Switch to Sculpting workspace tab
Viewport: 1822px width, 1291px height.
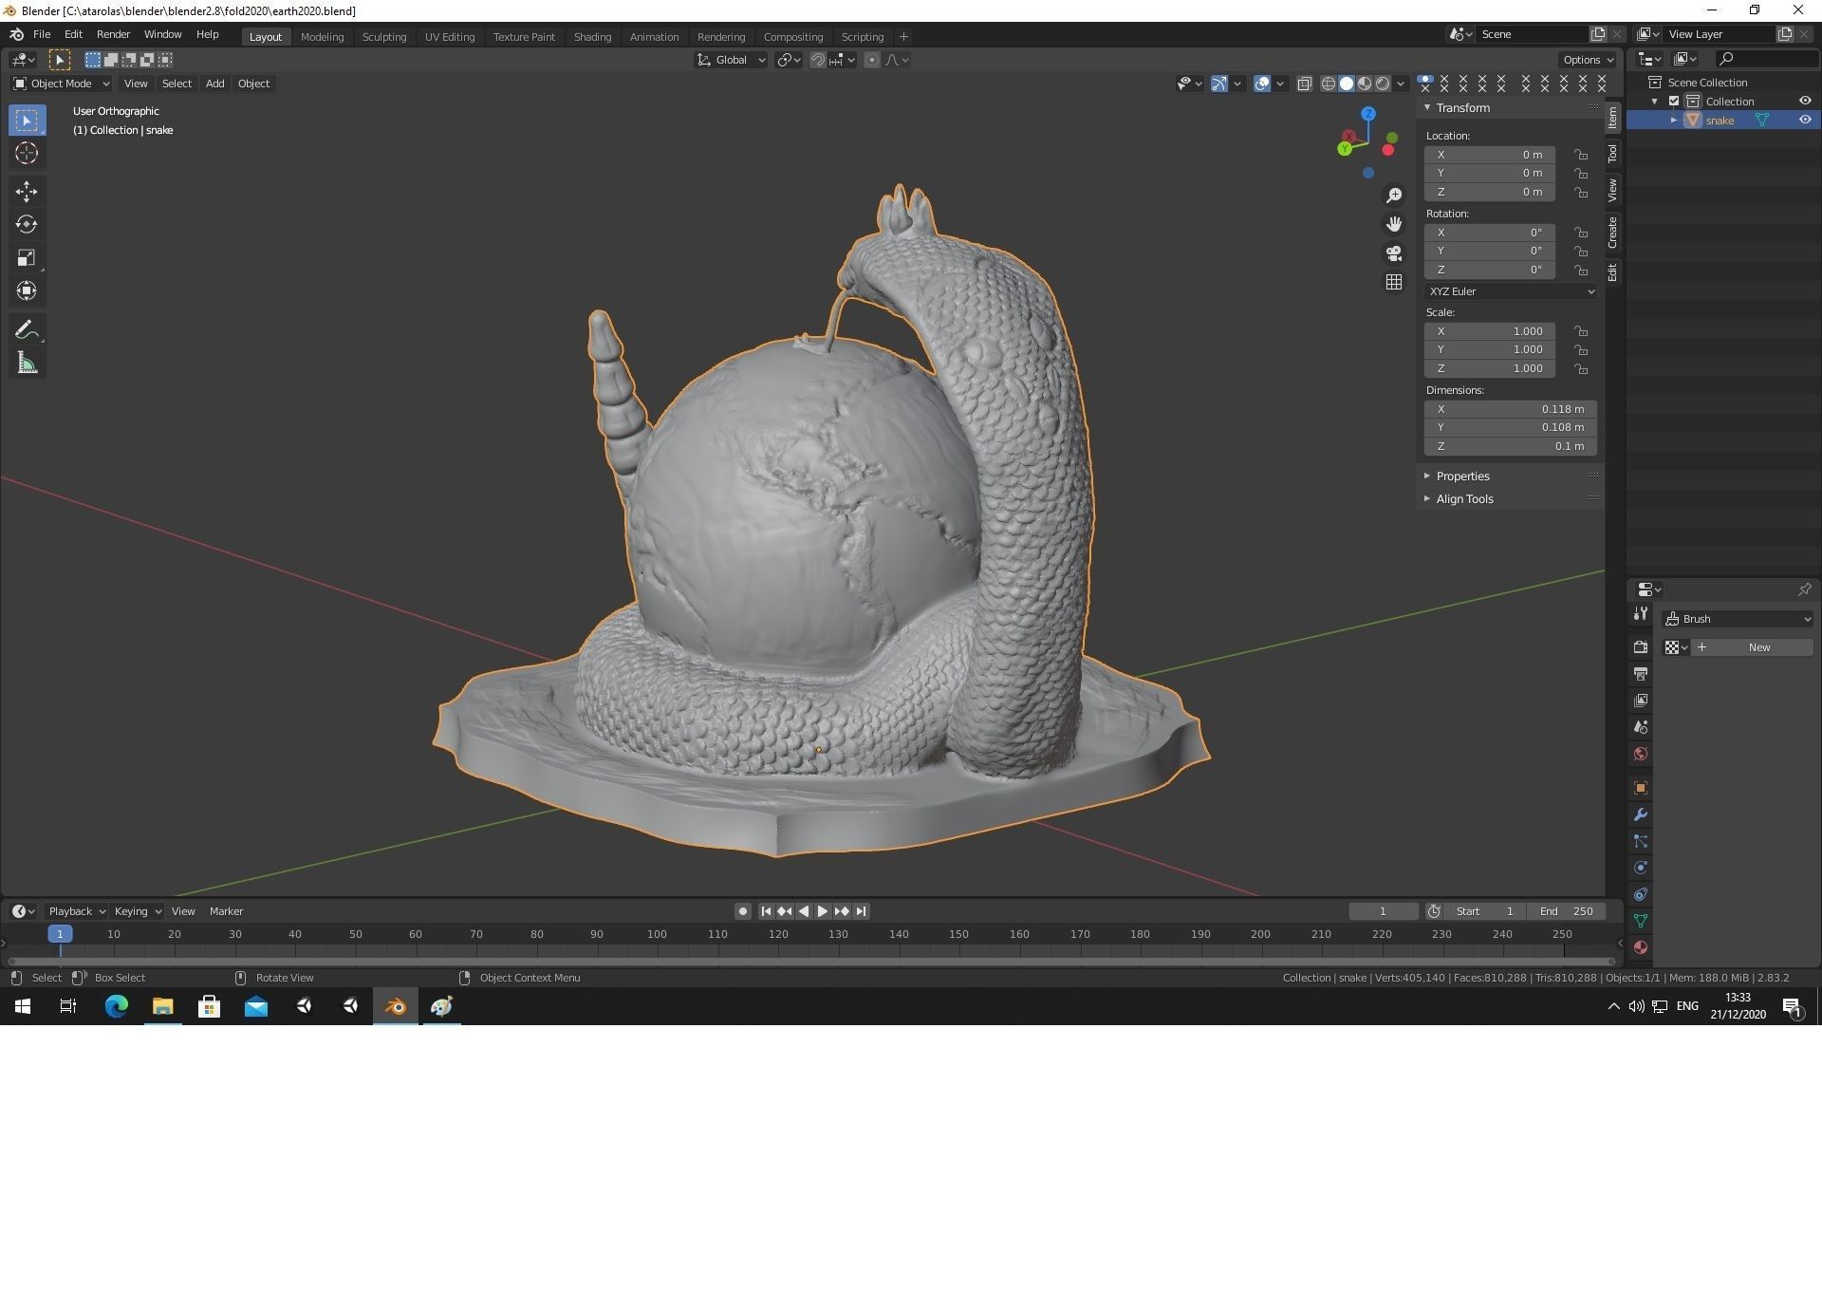[383, 37]
